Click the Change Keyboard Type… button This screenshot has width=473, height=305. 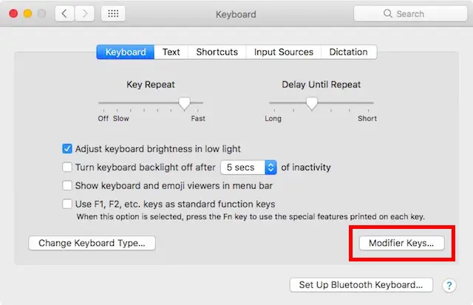(92, 243)
